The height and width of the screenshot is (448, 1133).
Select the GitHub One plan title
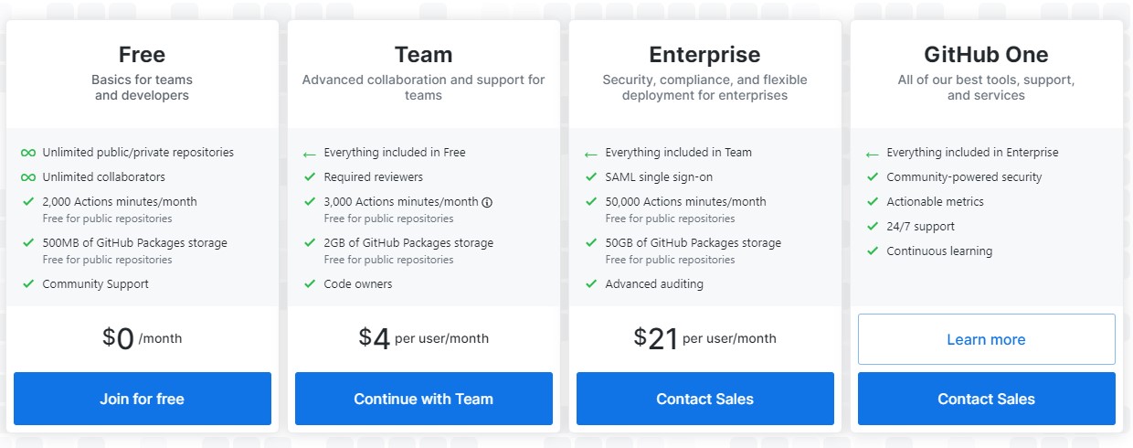pyautogui.click(x=986, y=55)
